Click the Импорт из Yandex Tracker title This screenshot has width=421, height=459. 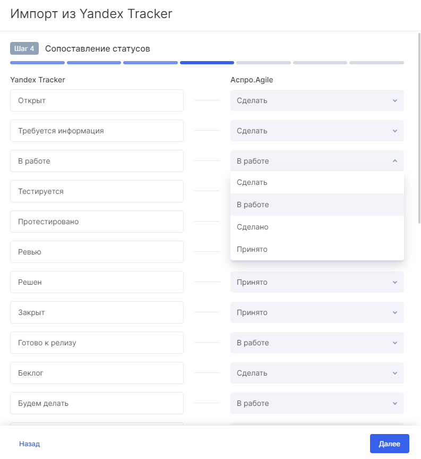[x=91, y=14]
